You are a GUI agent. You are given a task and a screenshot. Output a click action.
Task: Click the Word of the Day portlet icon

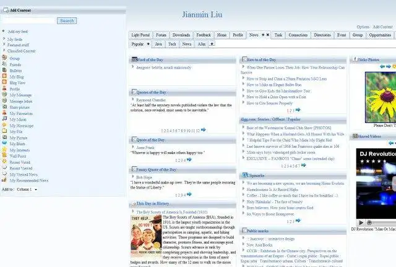coord(134,59)
